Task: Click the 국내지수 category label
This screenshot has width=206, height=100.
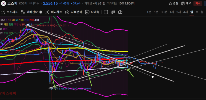Action: (34, 3)
